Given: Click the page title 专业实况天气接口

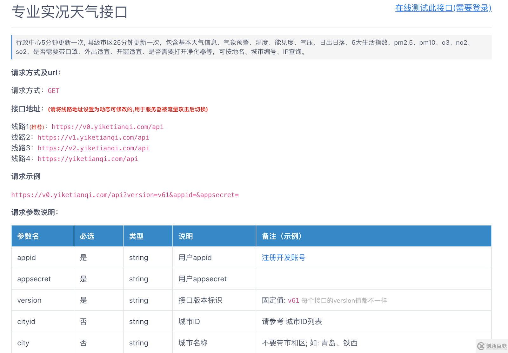Looking at the screenshot, I should coord(69,13).
